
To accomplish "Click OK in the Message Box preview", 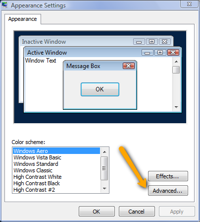I will [100, 89].
